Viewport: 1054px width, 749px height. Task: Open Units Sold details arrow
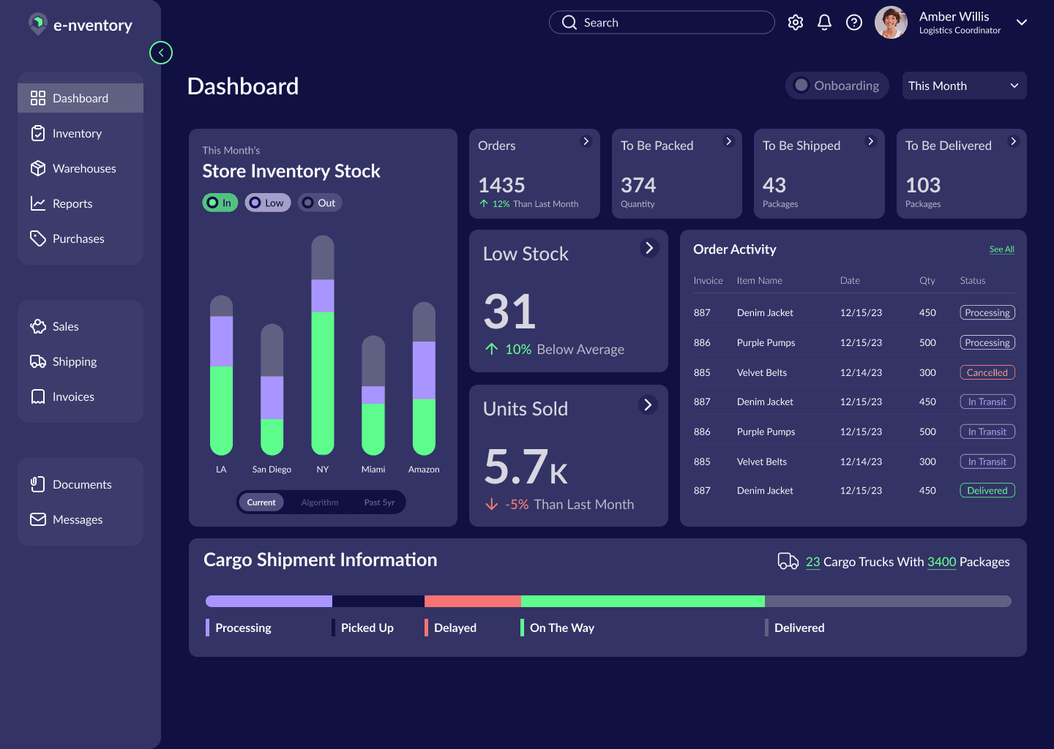647,404
